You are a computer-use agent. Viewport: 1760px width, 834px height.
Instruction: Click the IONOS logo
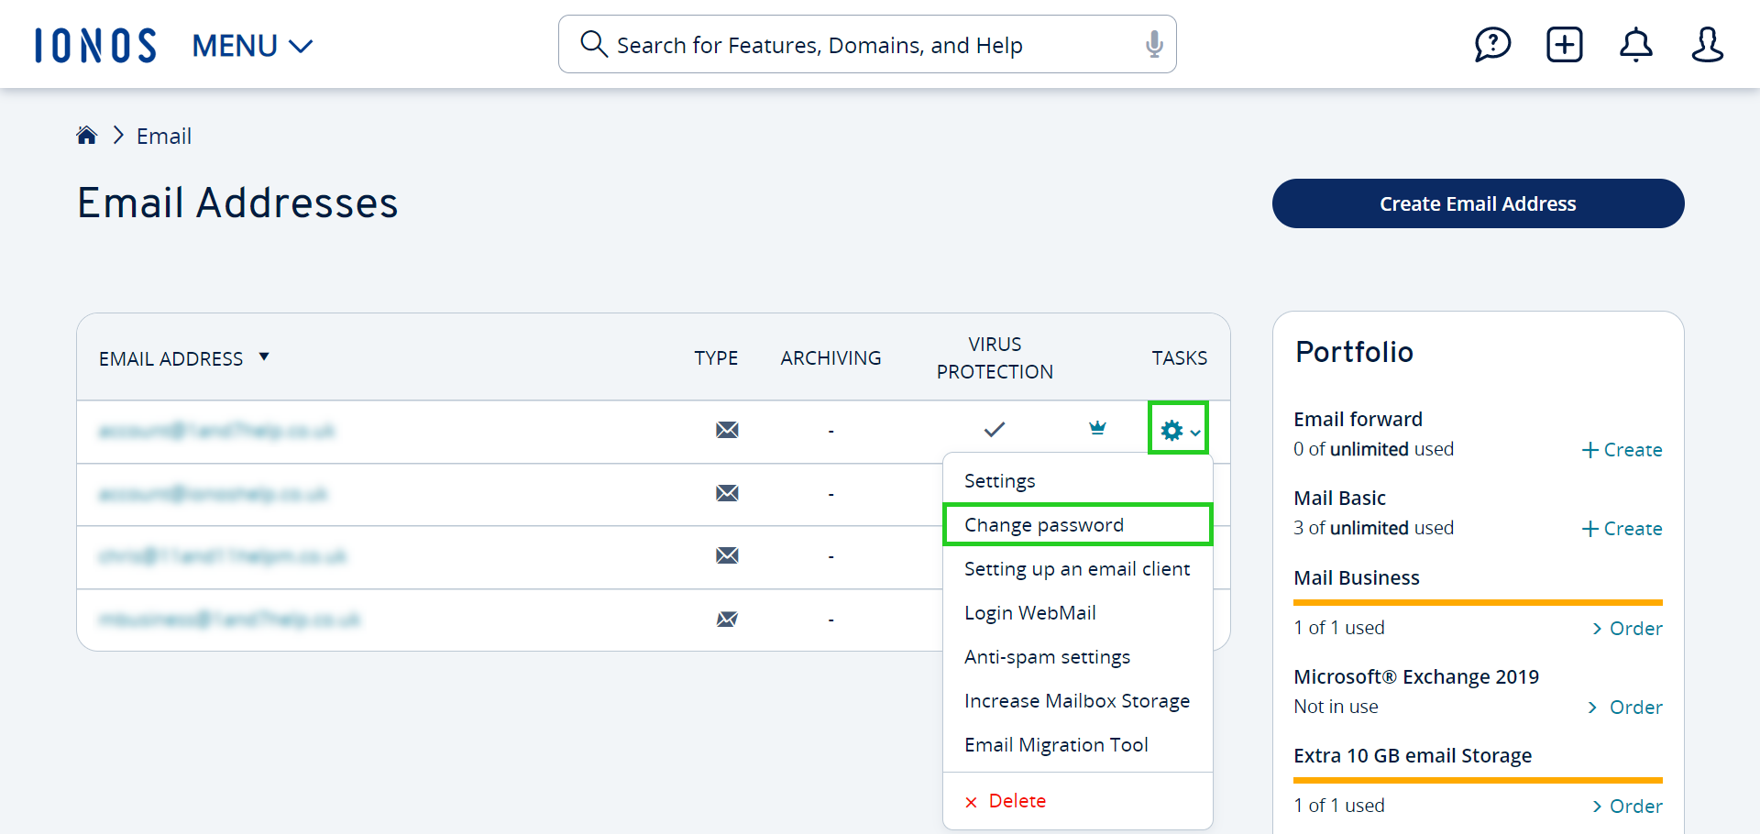click(x=95, y=45)
